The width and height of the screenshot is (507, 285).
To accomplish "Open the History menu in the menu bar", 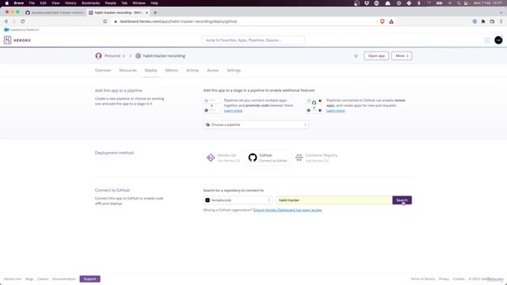I will pos(71,3).
